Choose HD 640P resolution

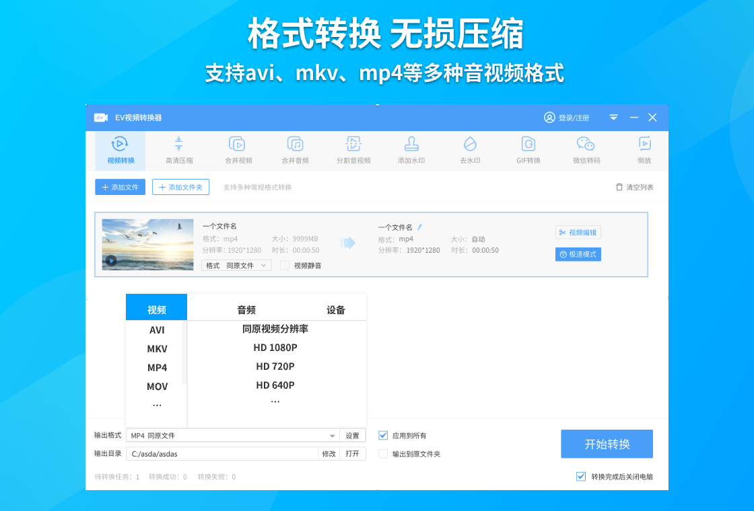tap(275, 385)
